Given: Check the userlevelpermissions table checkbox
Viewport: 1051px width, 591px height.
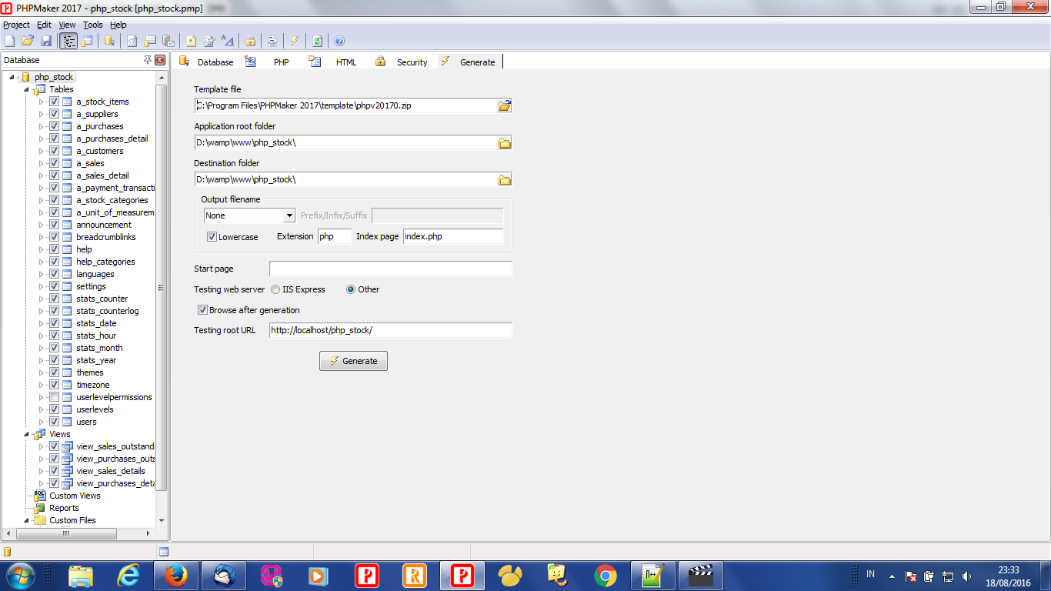Looking at the screenshot, I should (x=55, y=397).
